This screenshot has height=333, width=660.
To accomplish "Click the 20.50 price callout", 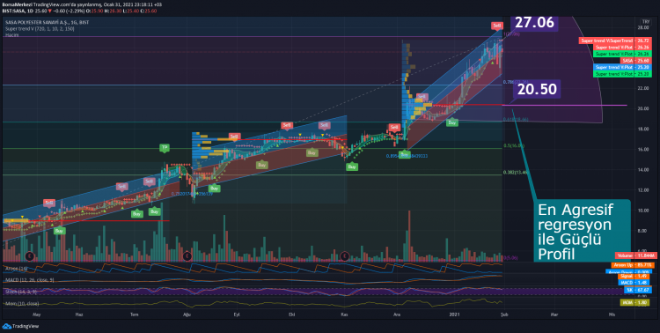I will (x=537, y=89).
